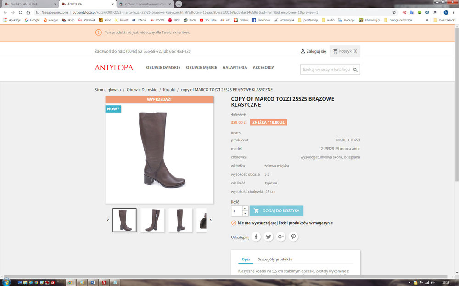This screenshot has height=286, width=459.
Task: Close the Produkt • ANTYLOPA tab
Action: [x=56, y=4]
